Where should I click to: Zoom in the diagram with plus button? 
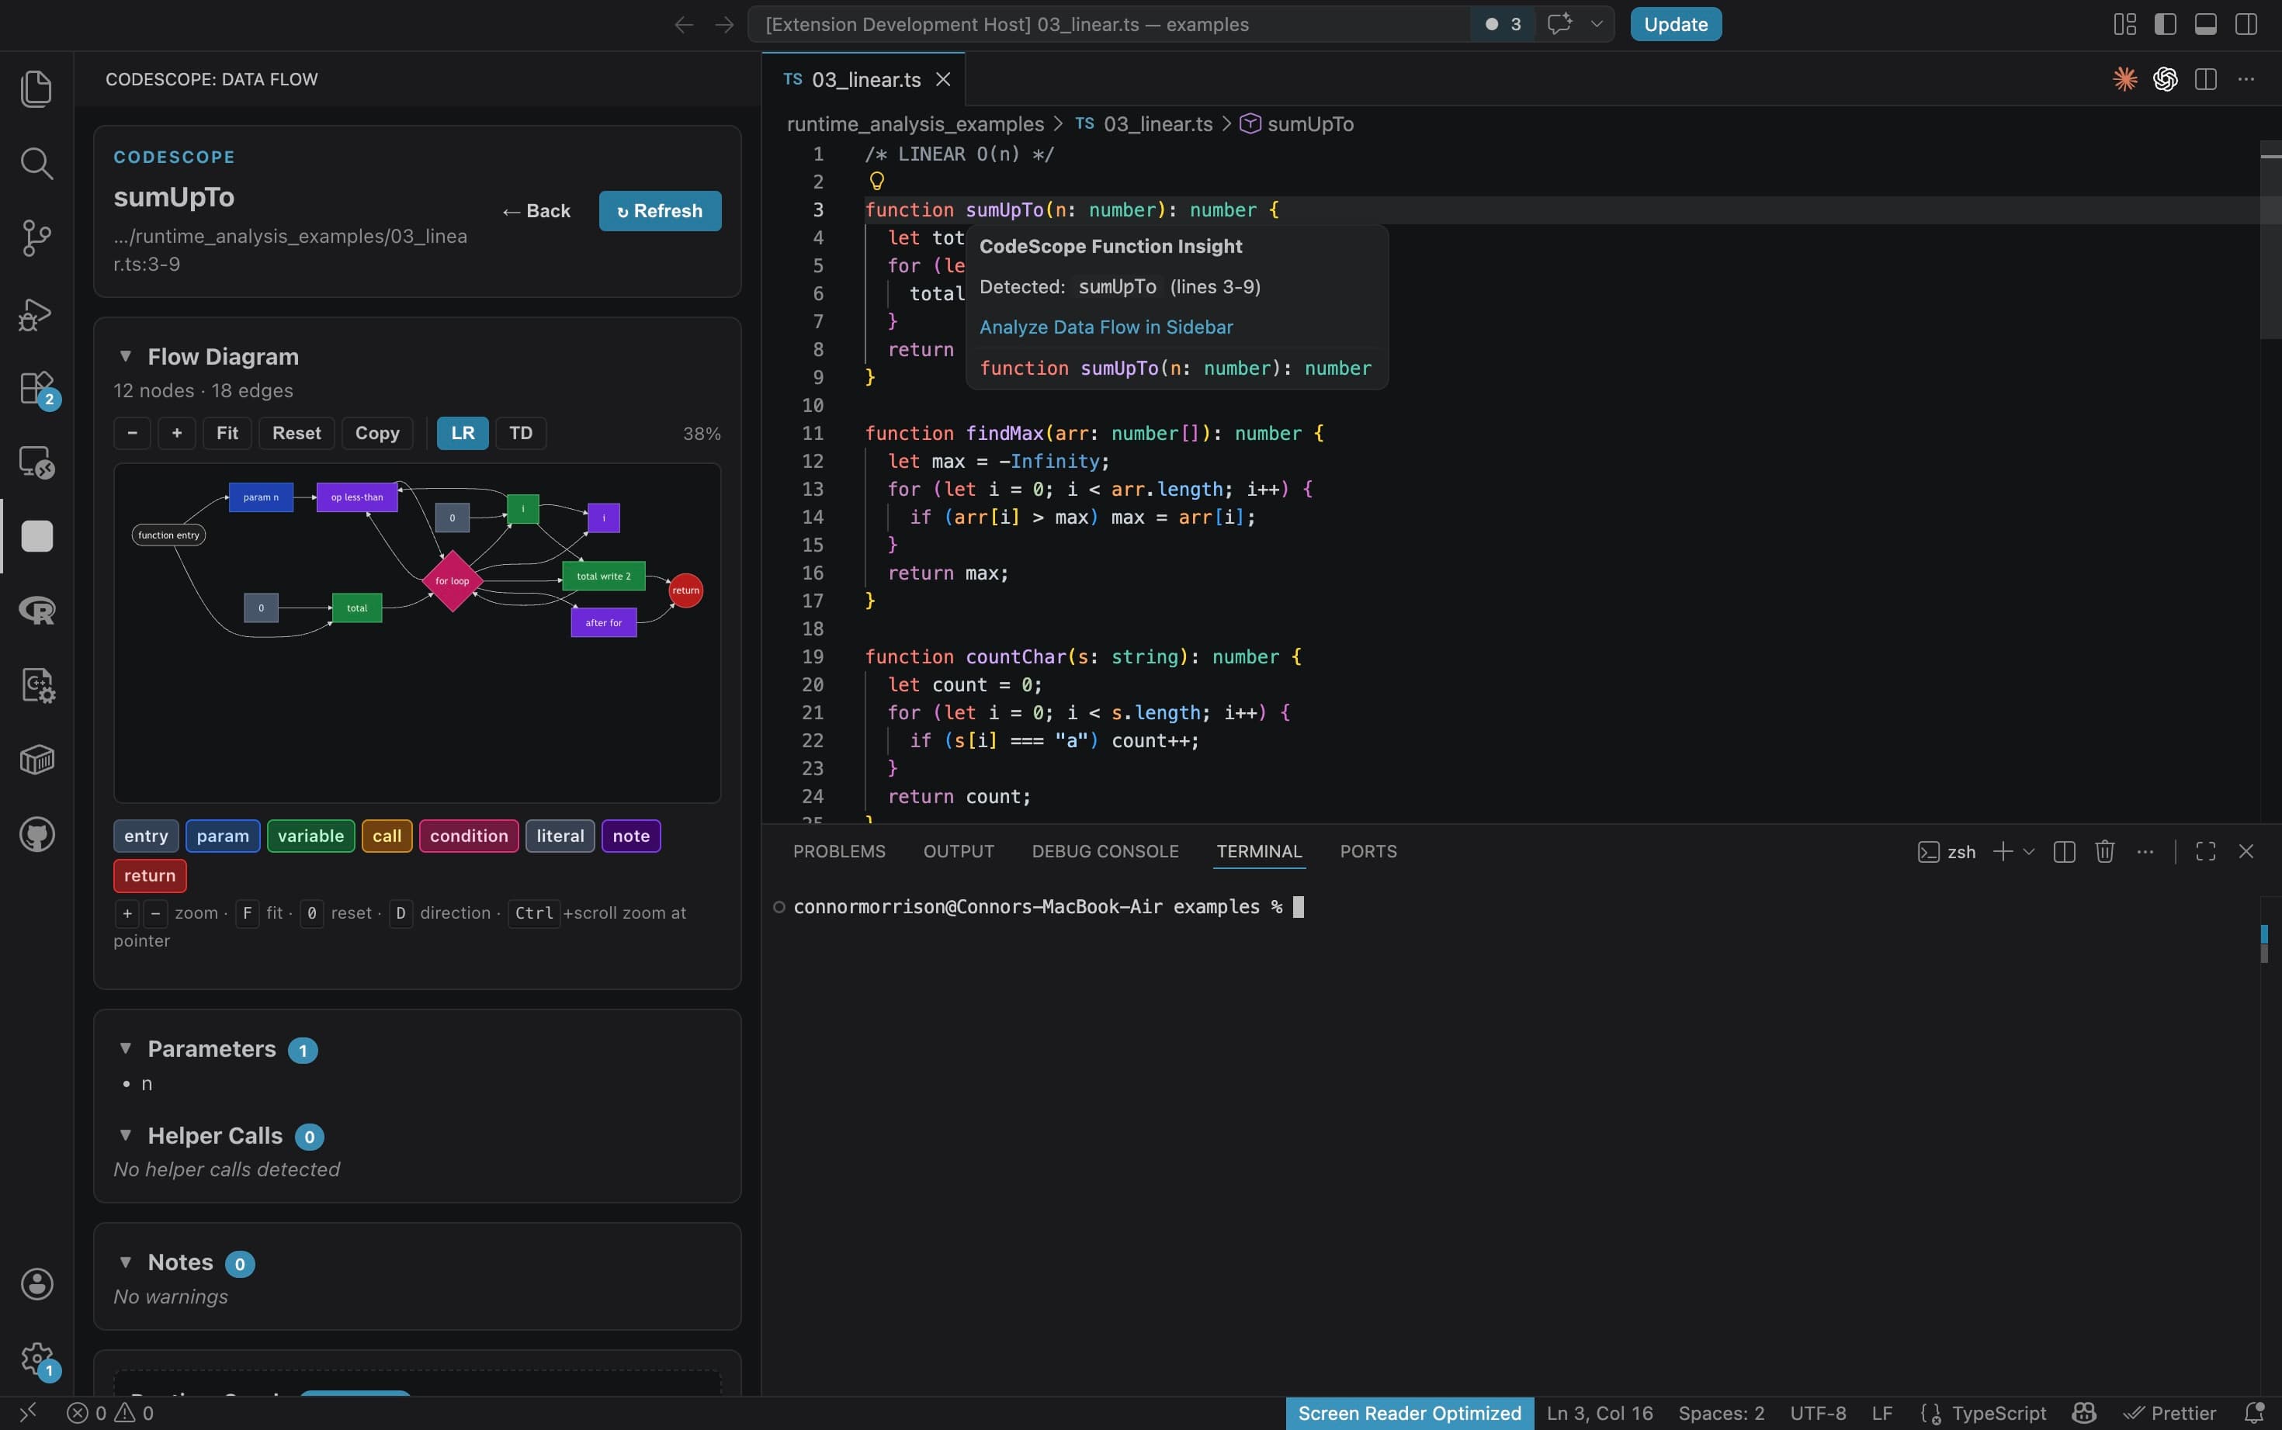[177, 433]
